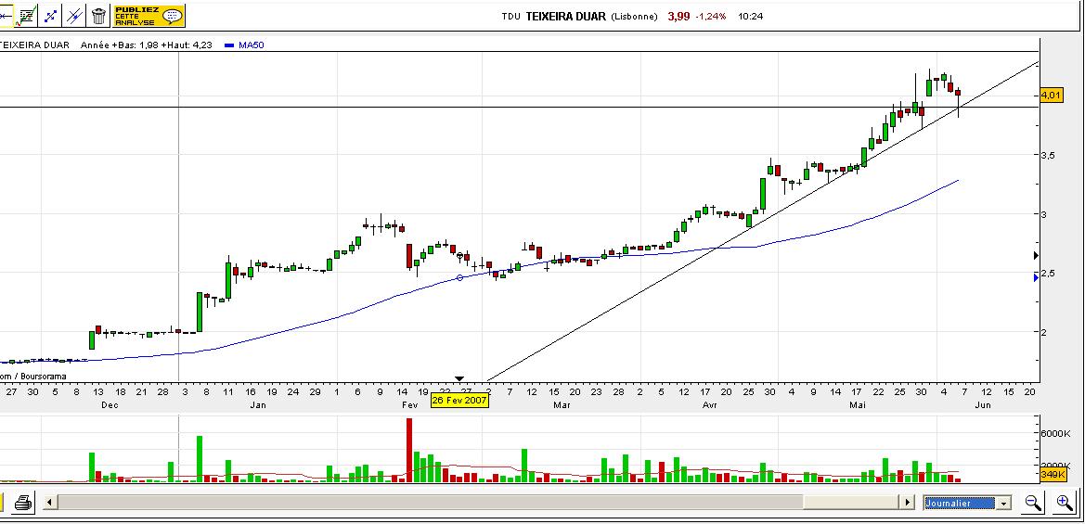Click the (Lisbonne) market label

point(635,17)
